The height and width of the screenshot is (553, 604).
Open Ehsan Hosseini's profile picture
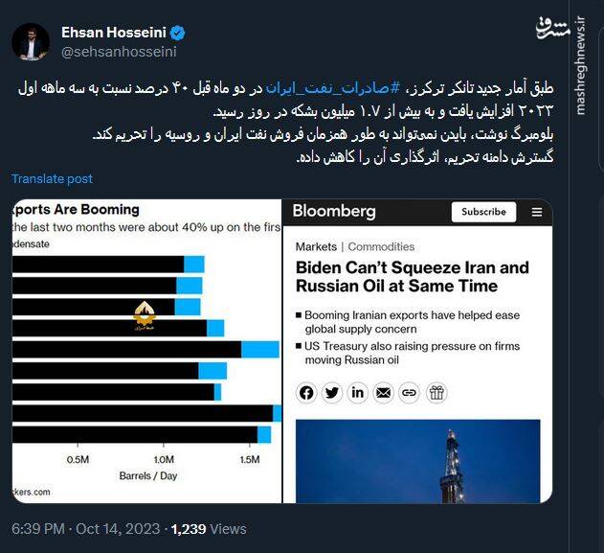point(31,40)
